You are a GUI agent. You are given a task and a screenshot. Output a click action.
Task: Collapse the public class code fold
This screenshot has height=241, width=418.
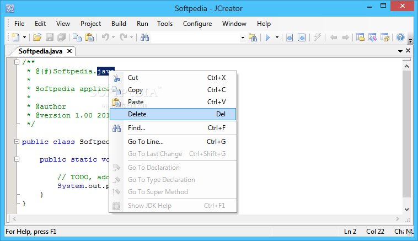point(17,142)
